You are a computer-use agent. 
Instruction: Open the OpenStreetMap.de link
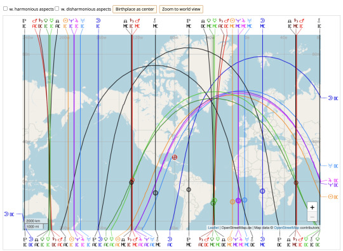(x=237, y=228)
